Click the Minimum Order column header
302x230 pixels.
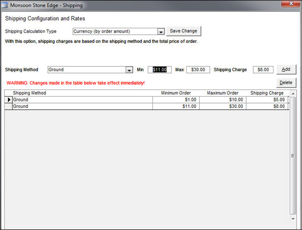[176, 93]
